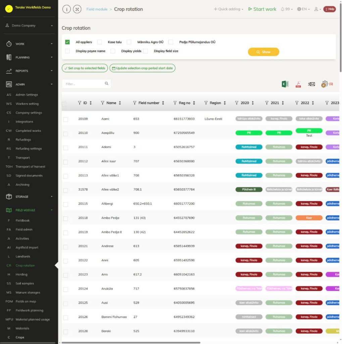Screen dimensions: 342x344
Task: Enable the Kase talu checkbox
Action: (100, 42)
